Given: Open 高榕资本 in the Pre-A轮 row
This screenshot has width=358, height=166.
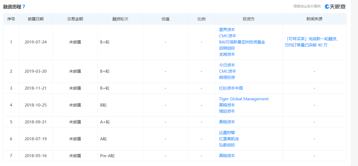Looking at the screenshot, I should click(x=227, y=156).
